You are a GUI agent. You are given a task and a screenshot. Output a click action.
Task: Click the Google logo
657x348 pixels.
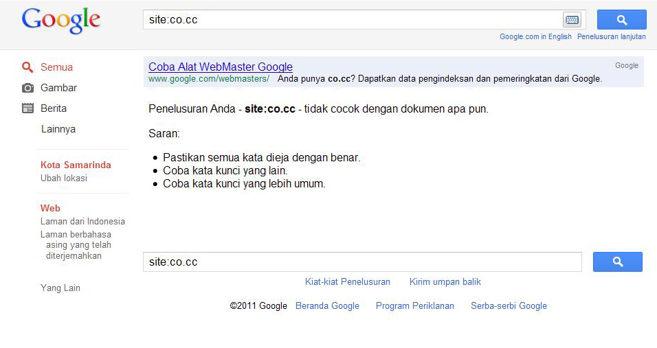[x=60, y=21]
